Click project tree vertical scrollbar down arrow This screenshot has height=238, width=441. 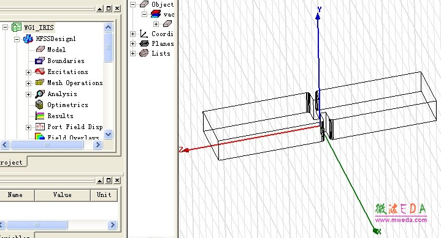(109, 135)
